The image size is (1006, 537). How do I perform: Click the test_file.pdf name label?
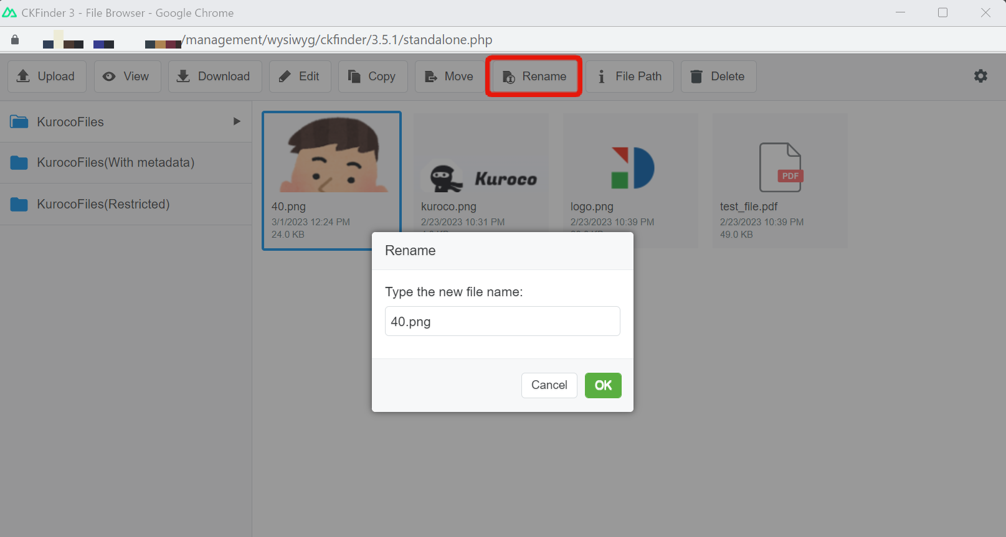click(749, 207)
